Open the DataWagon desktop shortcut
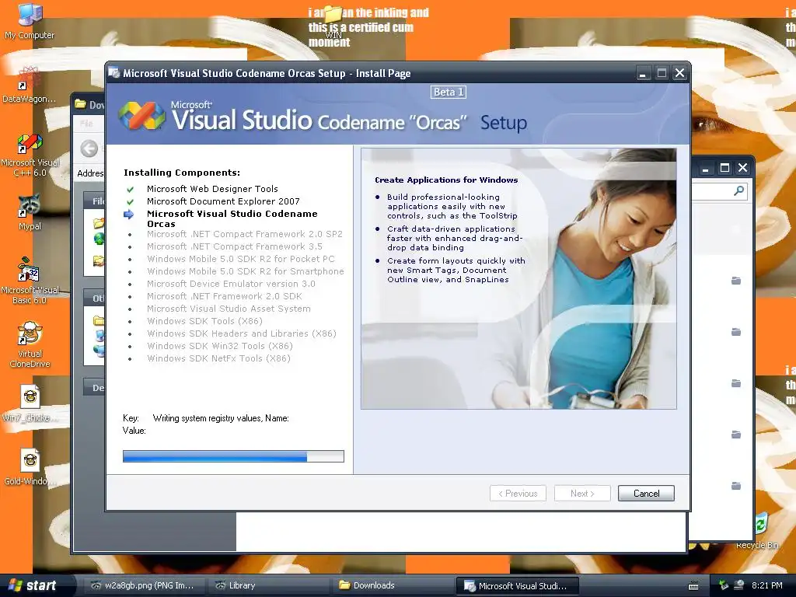 click(x=29, y=84)
